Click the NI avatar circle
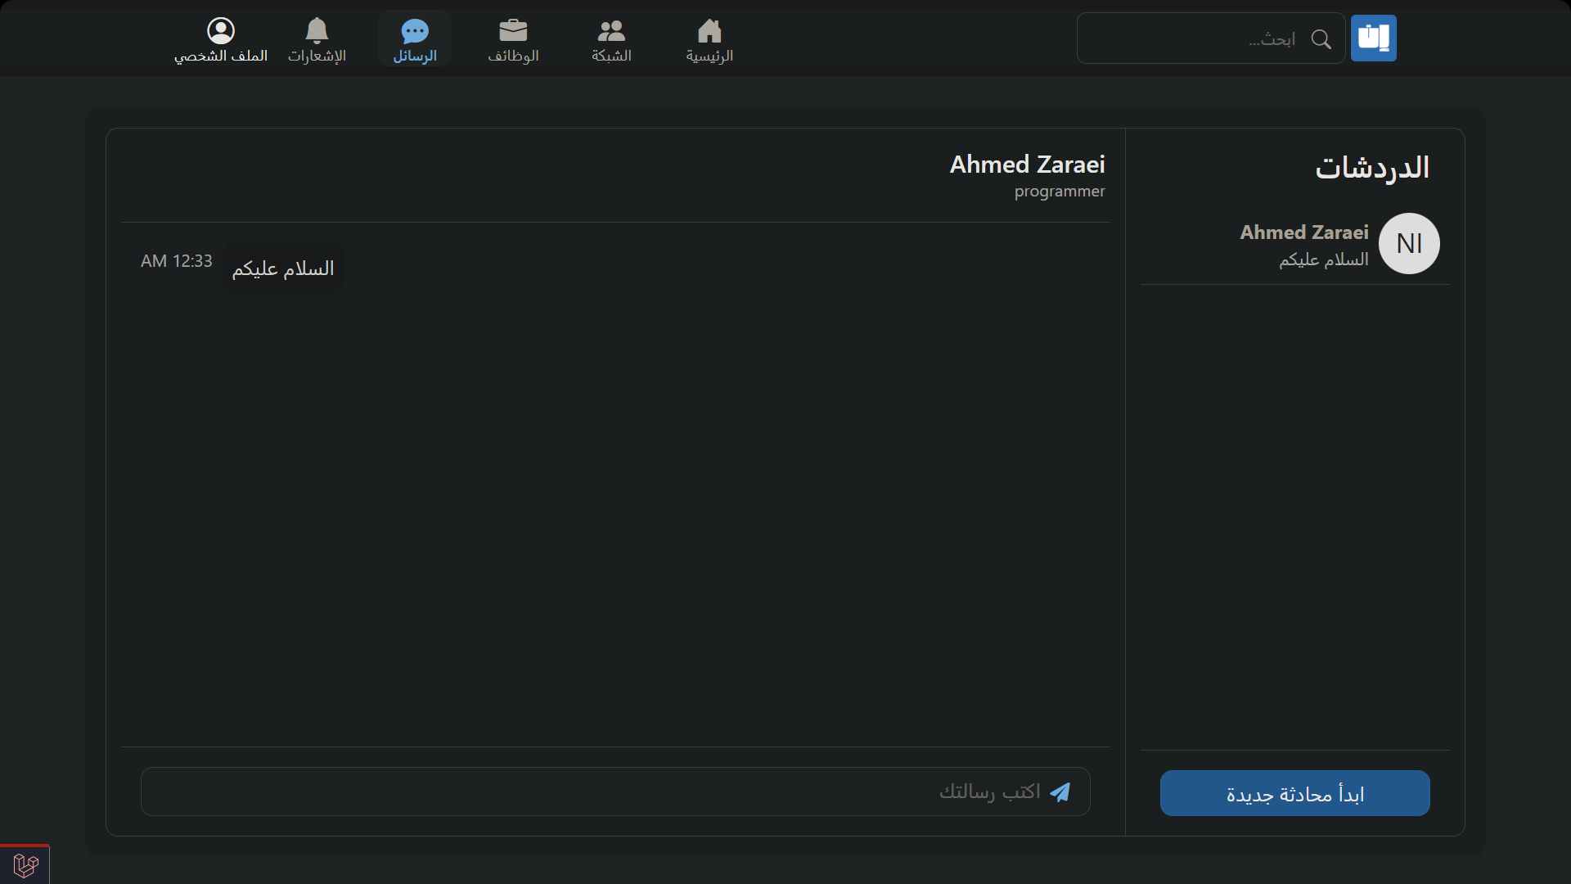The height and width of the screenshot is (884, 1571). 1409,243
